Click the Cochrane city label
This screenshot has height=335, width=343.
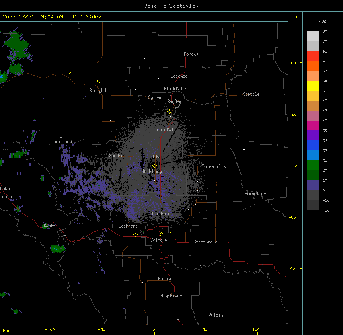pyautogui.click(x=128, y=226)
